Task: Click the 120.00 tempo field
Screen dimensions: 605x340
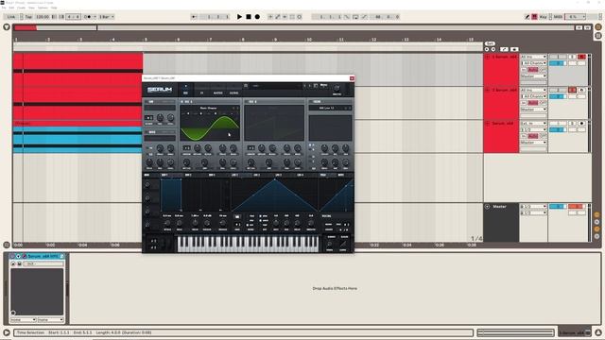Action: [43, 17]
